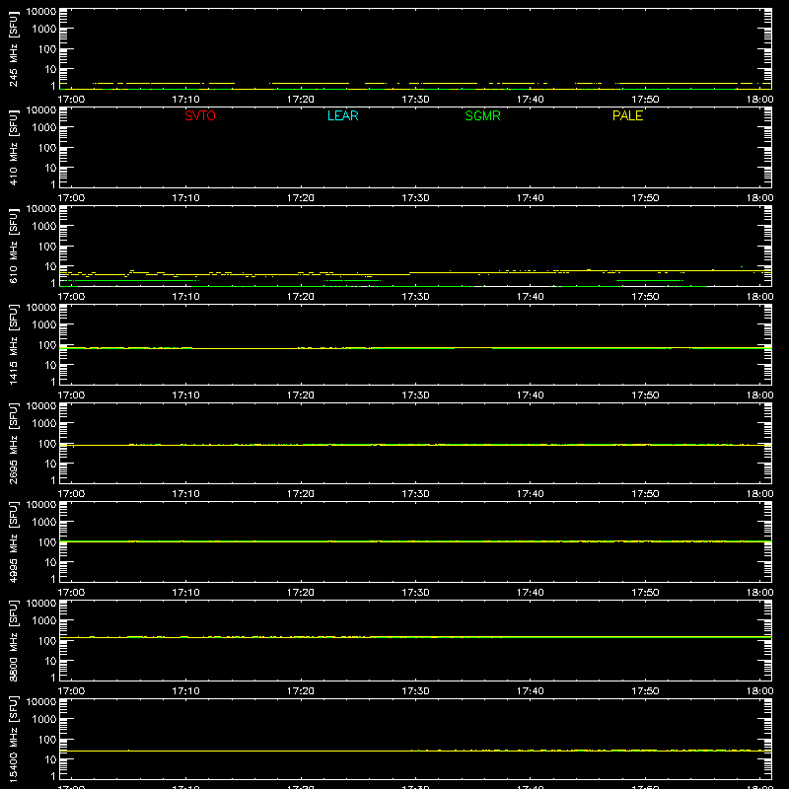Viewport: 789px width, 789px height.
Task: Click the 17:20 tick label below 1415 MHz plot
Action: pos(301,395)
